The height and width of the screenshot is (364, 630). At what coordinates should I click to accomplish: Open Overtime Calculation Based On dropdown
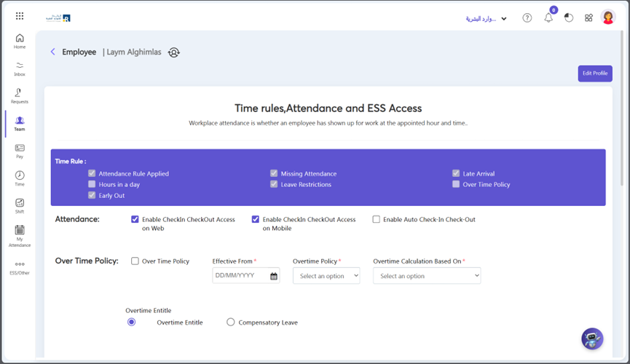(427, 276)
